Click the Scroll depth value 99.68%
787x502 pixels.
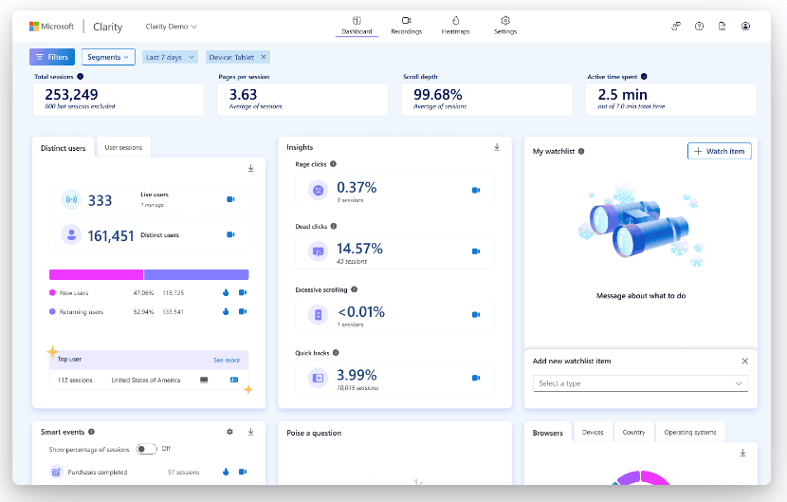pos(438,95)
